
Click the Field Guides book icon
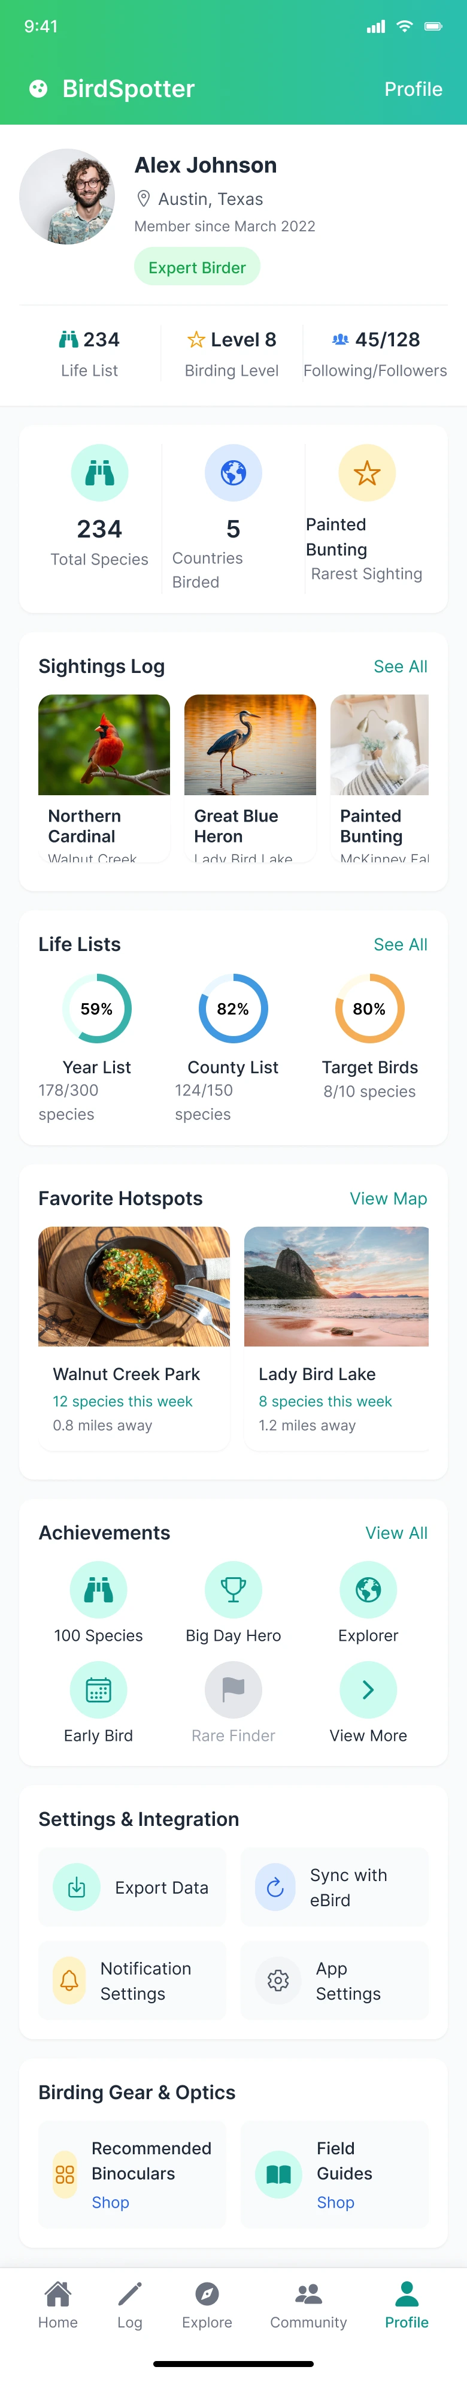click(278, 2174)
